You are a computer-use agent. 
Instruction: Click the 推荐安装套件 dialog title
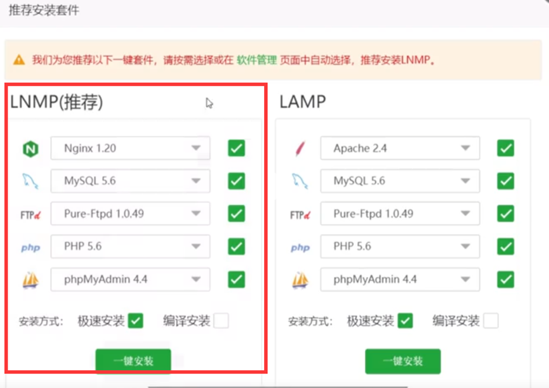(x=44, y=10)
